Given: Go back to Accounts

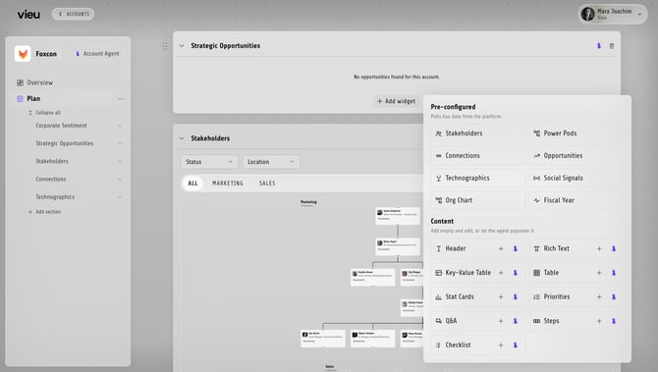Looking at the screenshot, I should [x=73, y=14].
